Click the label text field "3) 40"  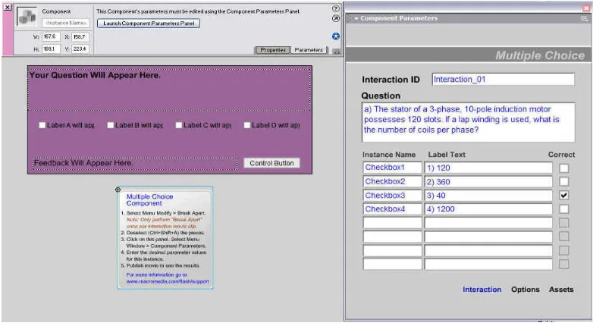coord(488,195)
